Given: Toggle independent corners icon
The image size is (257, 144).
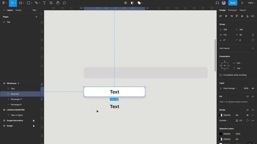Looking at the screenshot, I should (253, 40).
